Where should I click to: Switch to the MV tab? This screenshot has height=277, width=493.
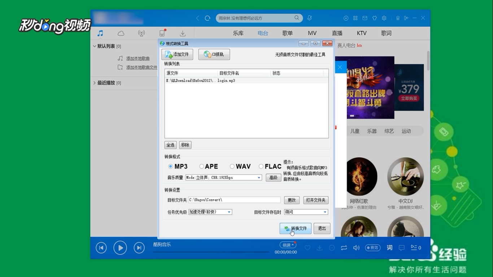(312, 33)
